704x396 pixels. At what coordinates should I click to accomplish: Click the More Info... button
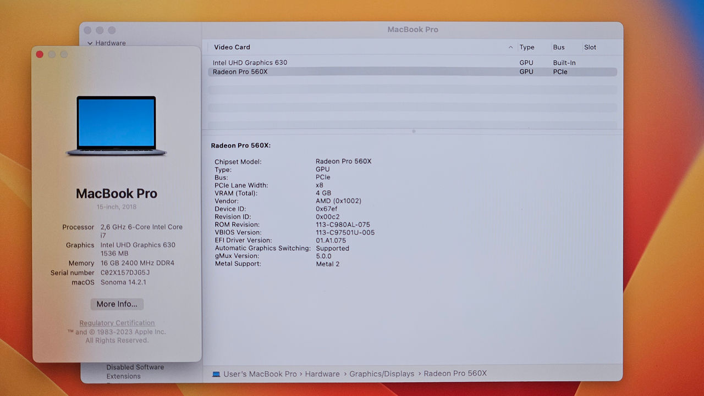point(117,304)
